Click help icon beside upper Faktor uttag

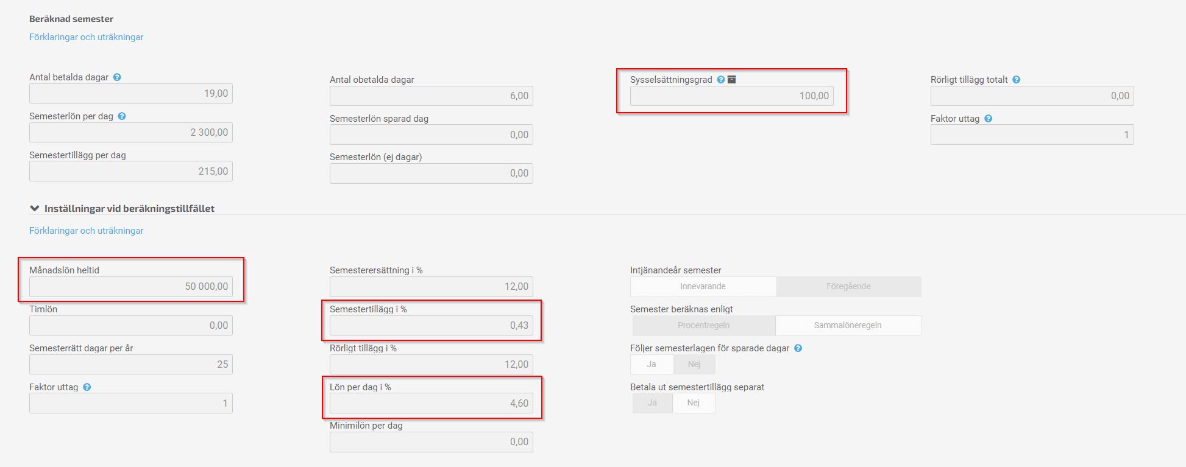coord(989,119)
